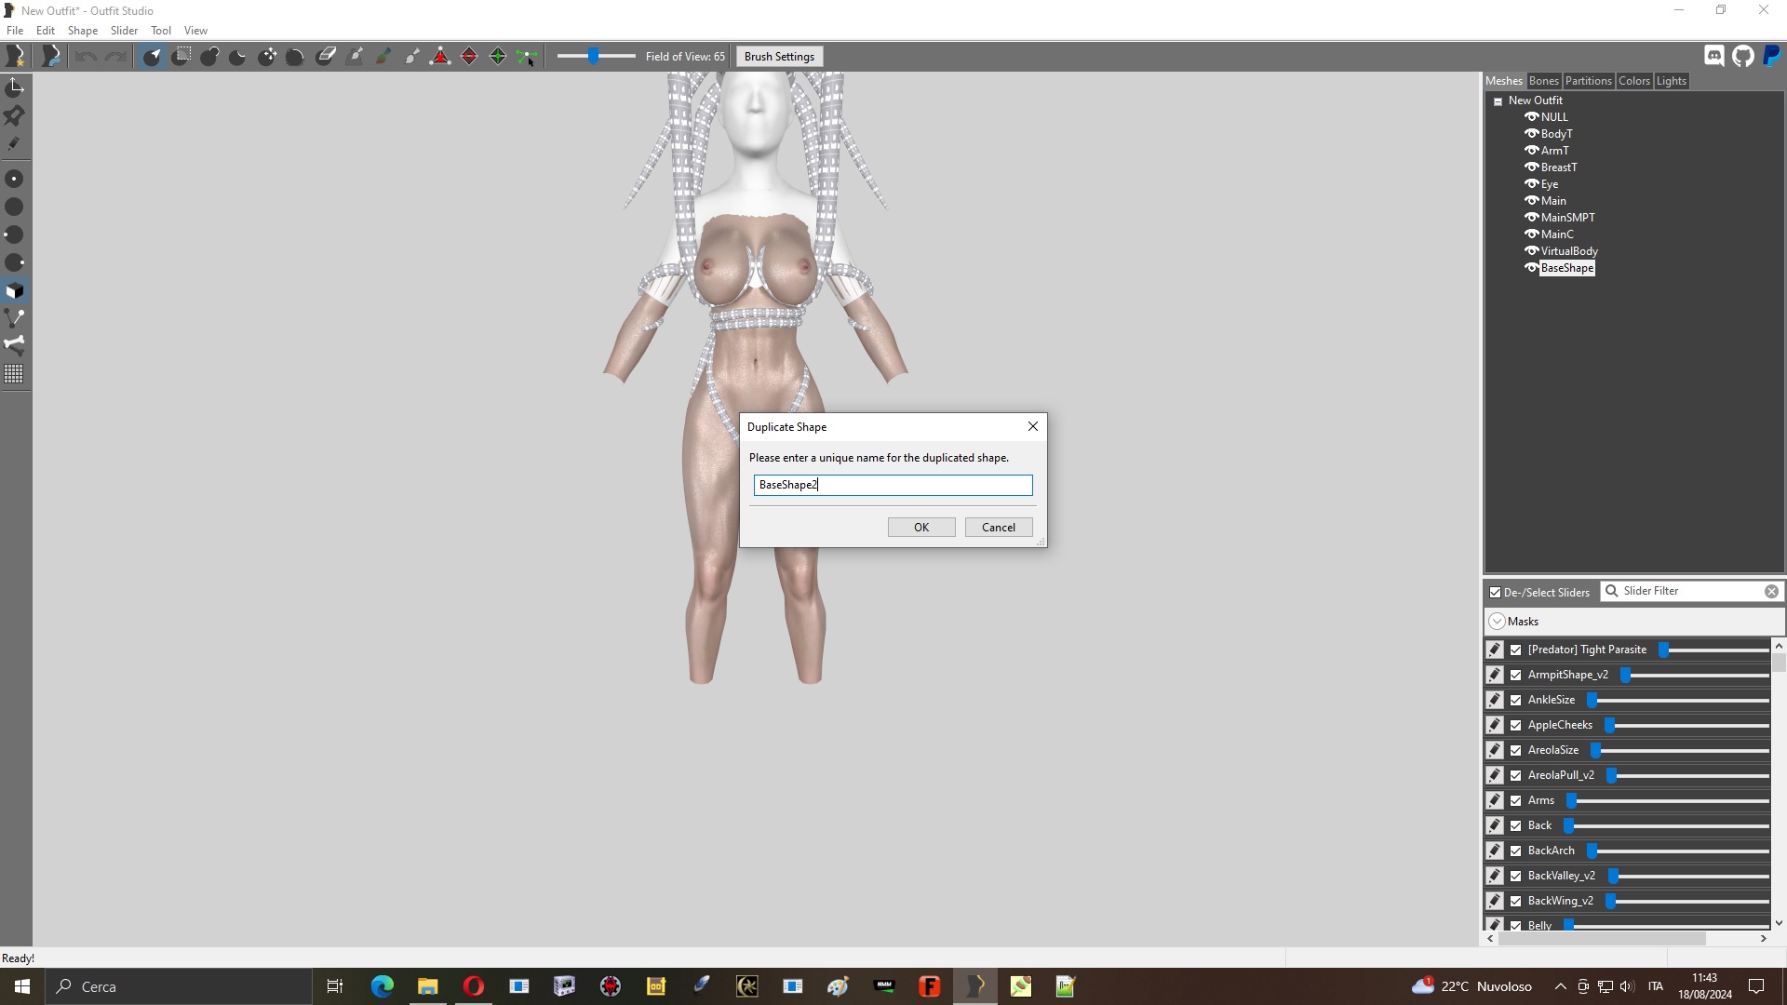Toggle visibility of MainSMPT mesh
This screenshot has width=1787, height=1005.
(x=1531, y=217)
